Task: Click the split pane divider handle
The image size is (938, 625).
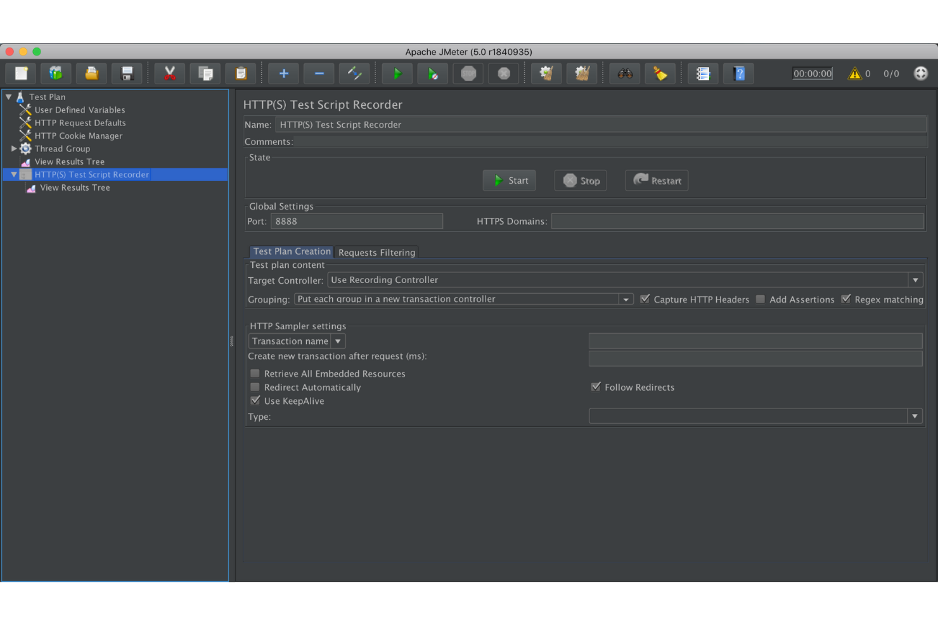Action: point(232,341)
